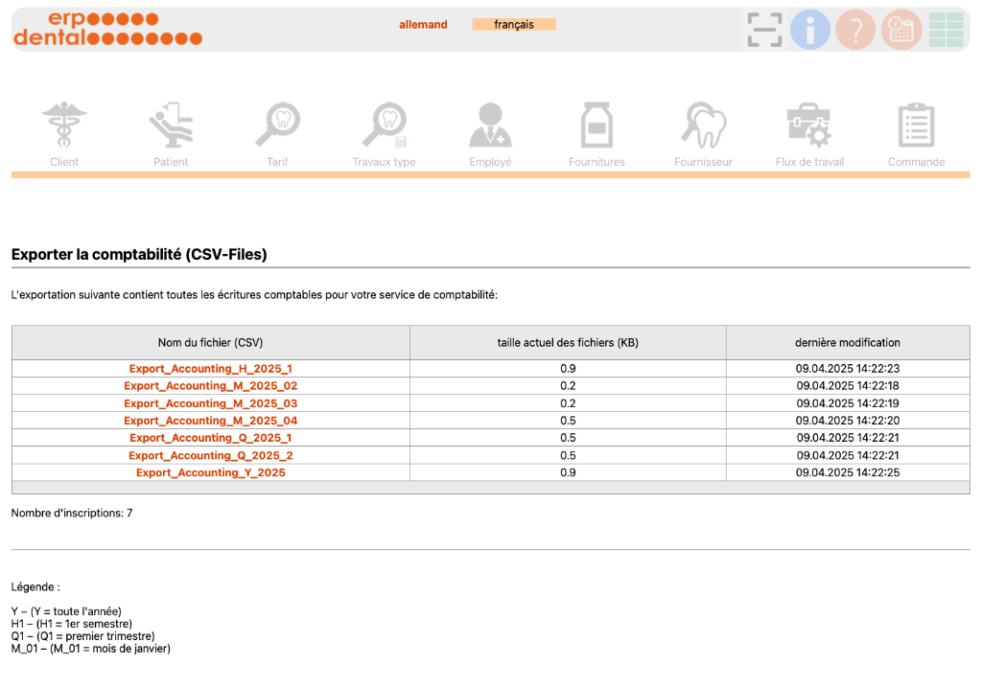
Task: Click the calendar clock icon
Action: click(901, 30)
